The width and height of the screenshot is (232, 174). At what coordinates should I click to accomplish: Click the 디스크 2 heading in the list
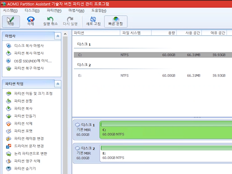point(84,65)
